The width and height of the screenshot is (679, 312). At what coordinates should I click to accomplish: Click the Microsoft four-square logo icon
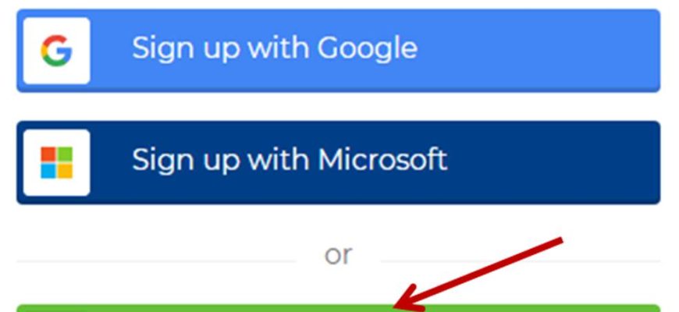(x=56, y=163)
